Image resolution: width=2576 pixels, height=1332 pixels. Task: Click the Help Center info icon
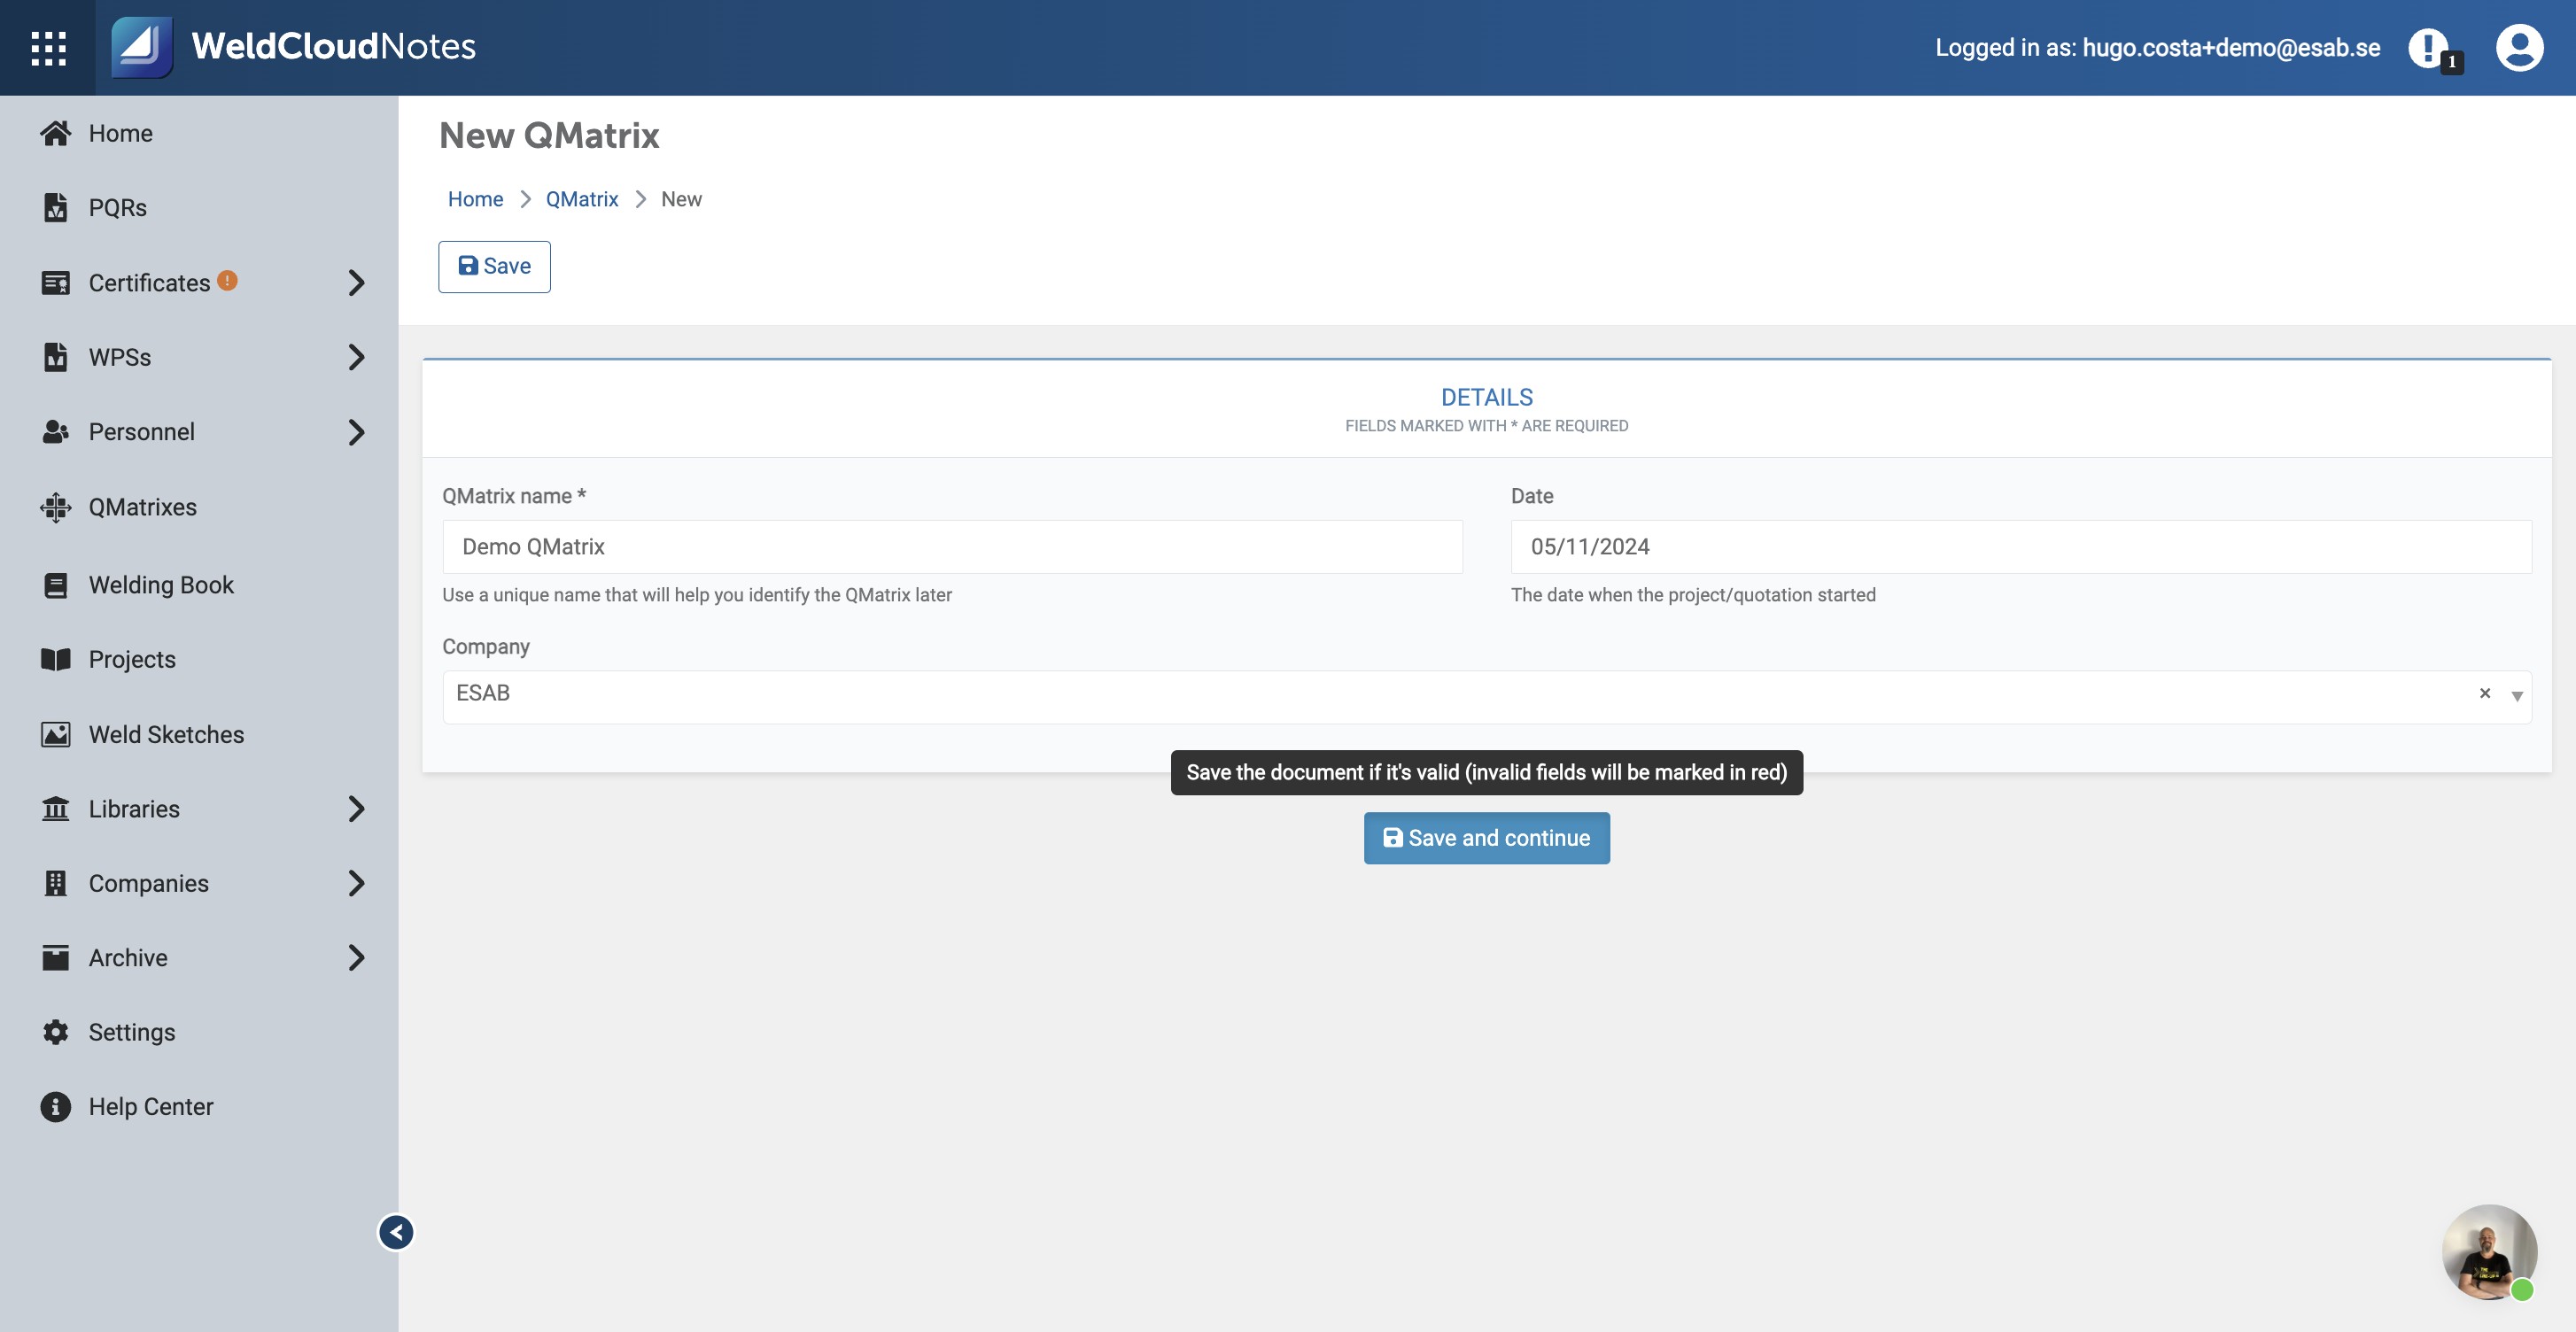[56, 1106]
